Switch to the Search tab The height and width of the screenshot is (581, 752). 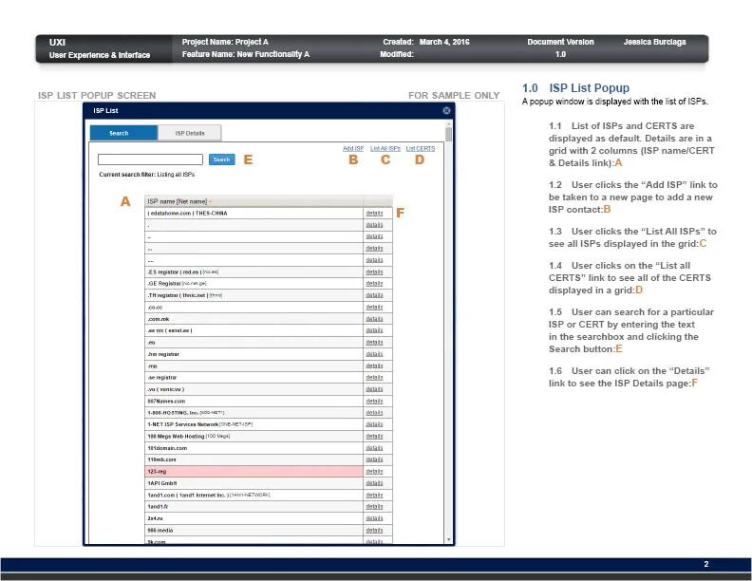click(x=123, y=133)
